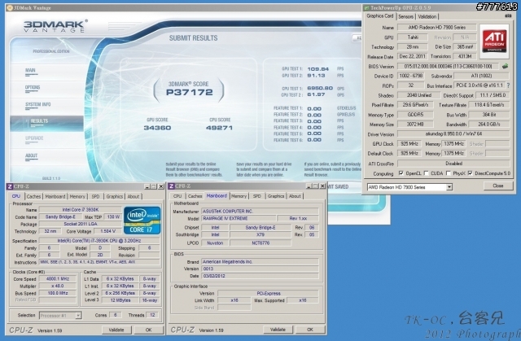
Task: Click the Driver Version field in GPU-Z
Action: (453, 134)
